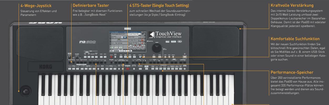The image size is (329, 105).
Task: Choose the STS2 button
Action: [125, 57]
